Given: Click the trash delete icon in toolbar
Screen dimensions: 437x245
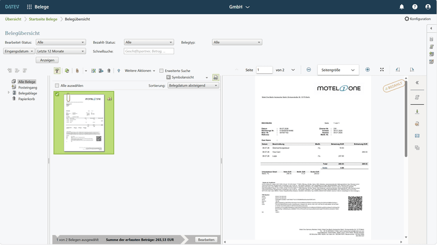Looking at the screenshot, I should (x=109, y=71).
